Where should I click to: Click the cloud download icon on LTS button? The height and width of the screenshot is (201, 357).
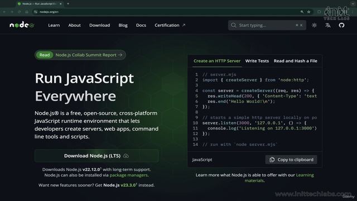(x=126, y=156)
